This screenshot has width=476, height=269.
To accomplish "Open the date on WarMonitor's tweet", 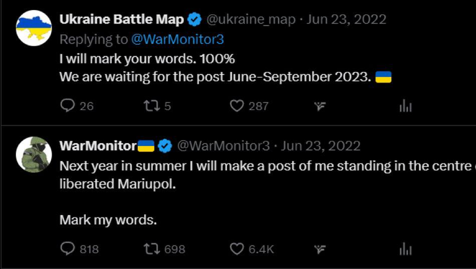I will click(x=321, y=145).
